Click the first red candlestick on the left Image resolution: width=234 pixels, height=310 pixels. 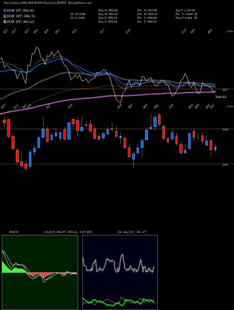tap(4, 121)
